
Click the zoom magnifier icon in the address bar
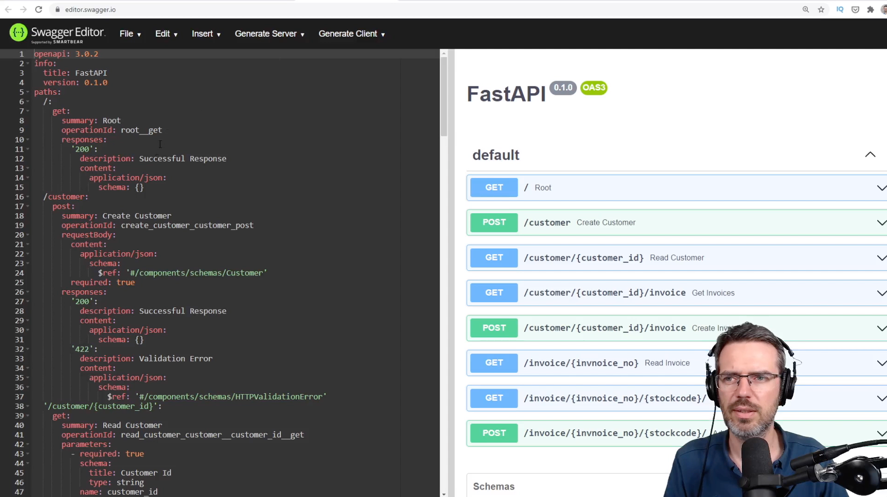click(806, 9)
